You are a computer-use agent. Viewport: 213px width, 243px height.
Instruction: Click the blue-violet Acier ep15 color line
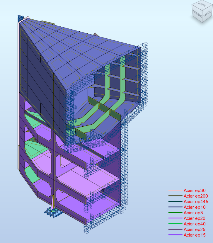click(x=175, y=235)
